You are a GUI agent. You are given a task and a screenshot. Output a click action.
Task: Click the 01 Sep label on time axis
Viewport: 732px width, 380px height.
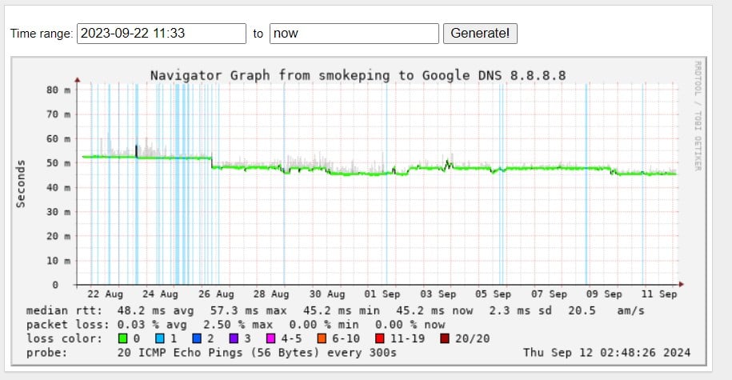click(x=382, y=294)
